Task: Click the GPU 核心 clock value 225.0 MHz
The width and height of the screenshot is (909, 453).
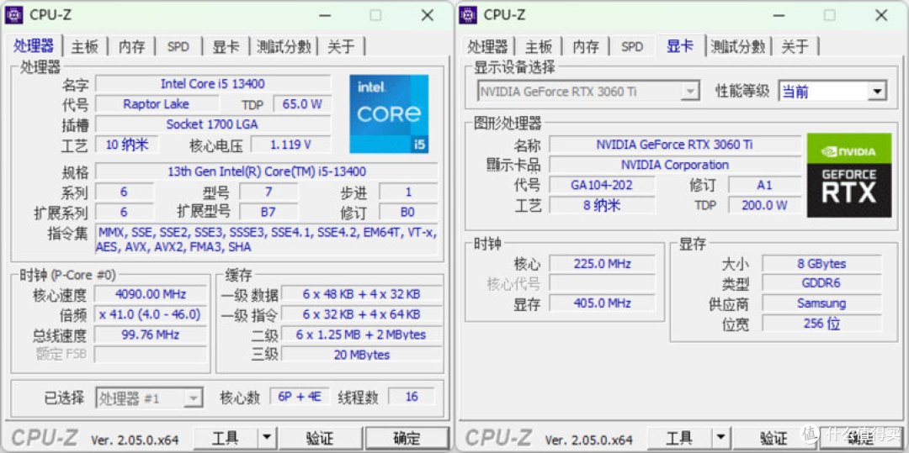Action: click(x=602, y=264)
